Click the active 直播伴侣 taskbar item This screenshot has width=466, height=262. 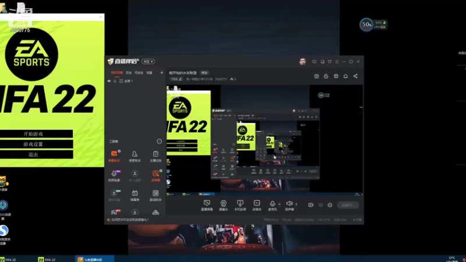coord(94,259)
